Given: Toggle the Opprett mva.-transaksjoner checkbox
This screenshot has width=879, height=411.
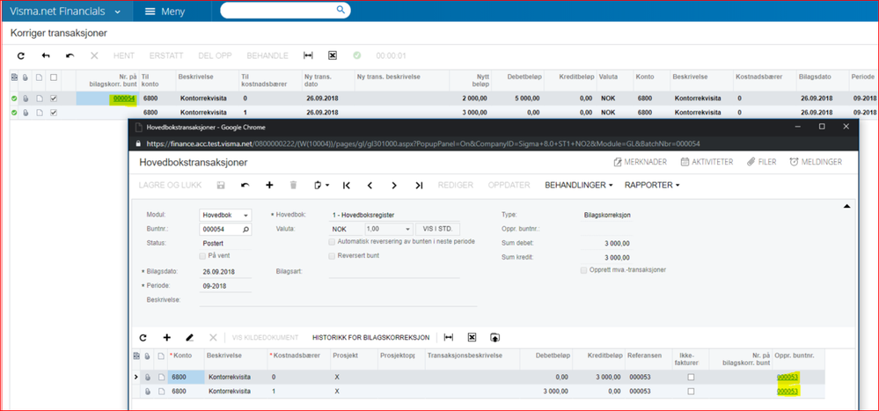Looking at the screenshot, I should [585, 269].
